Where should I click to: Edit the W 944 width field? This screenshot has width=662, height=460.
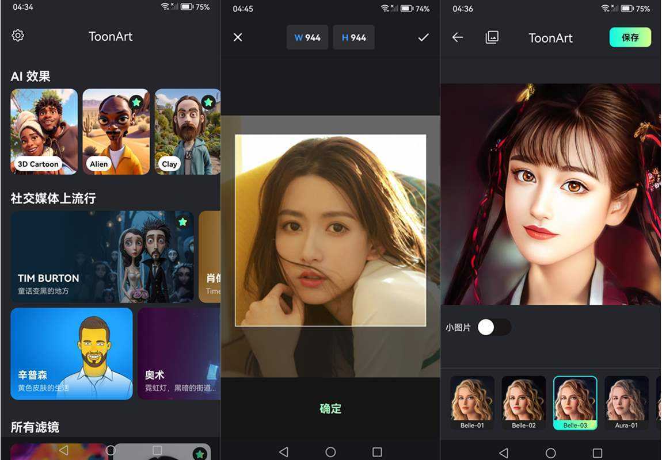[307, 37]
